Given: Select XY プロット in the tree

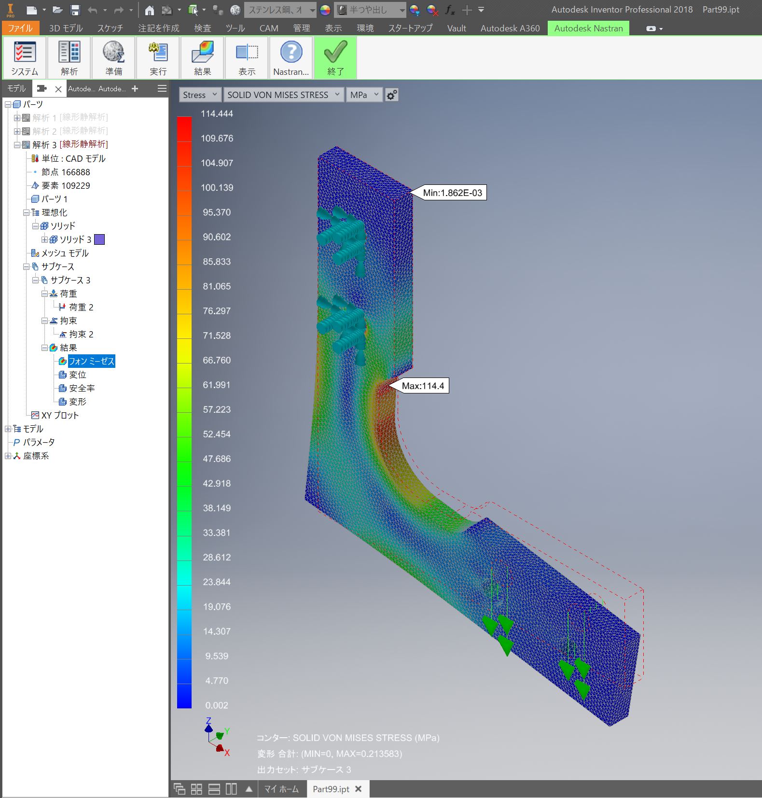Looking at the screenshot, I should tap(59, 415).
